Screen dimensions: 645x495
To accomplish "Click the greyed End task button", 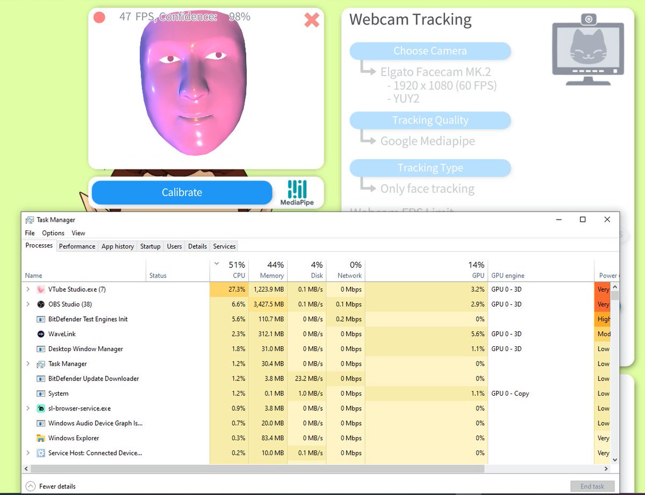I will 592,486.
